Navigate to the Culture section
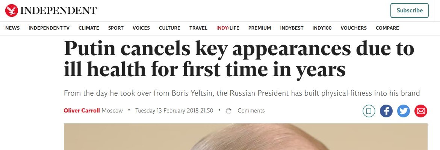The image size is (440, 150). 169,28
